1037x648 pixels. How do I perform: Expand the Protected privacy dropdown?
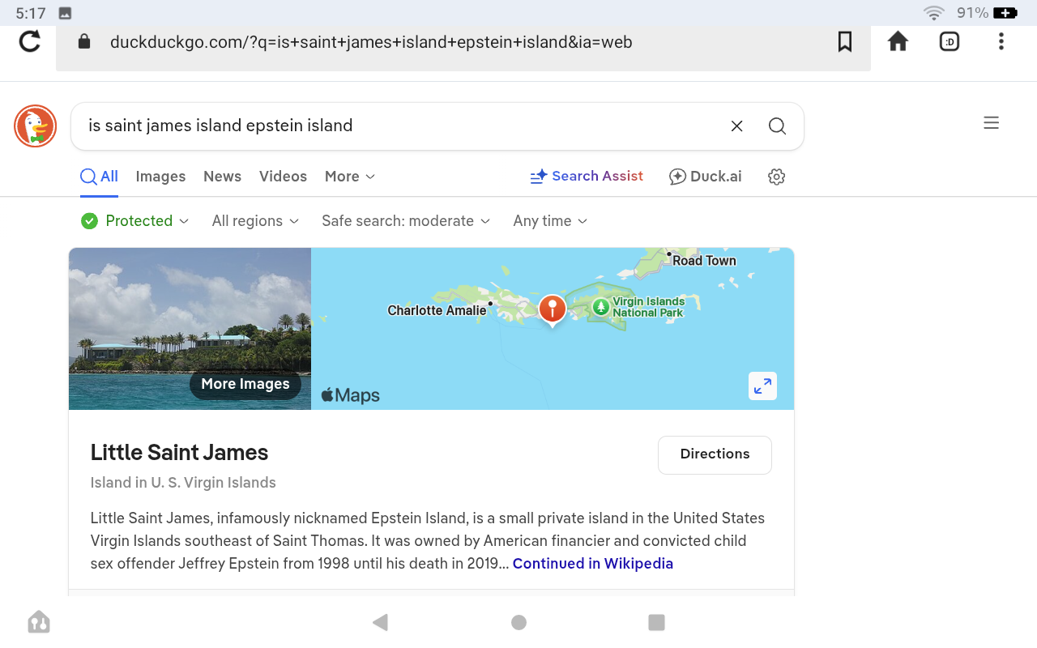coord(135,221)
